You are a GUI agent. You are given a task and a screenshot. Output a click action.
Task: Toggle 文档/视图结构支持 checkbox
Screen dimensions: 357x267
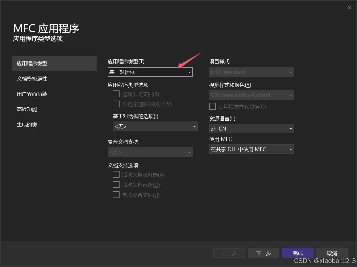116,104
